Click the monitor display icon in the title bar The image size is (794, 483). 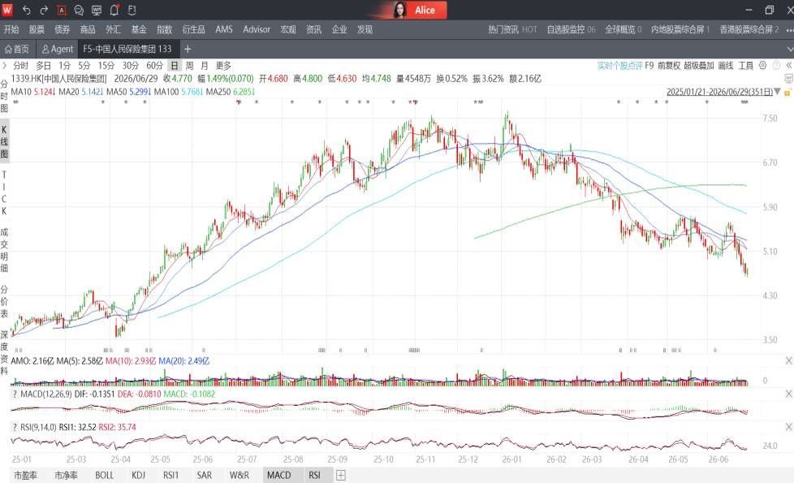click(x=97, y=10)
